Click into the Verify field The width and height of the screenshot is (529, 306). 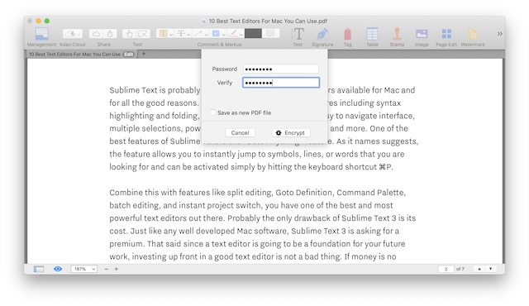(281, 83)
